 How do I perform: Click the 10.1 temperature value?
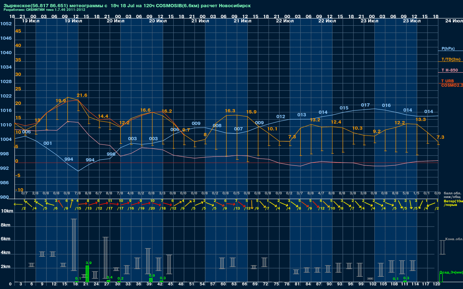272,129
